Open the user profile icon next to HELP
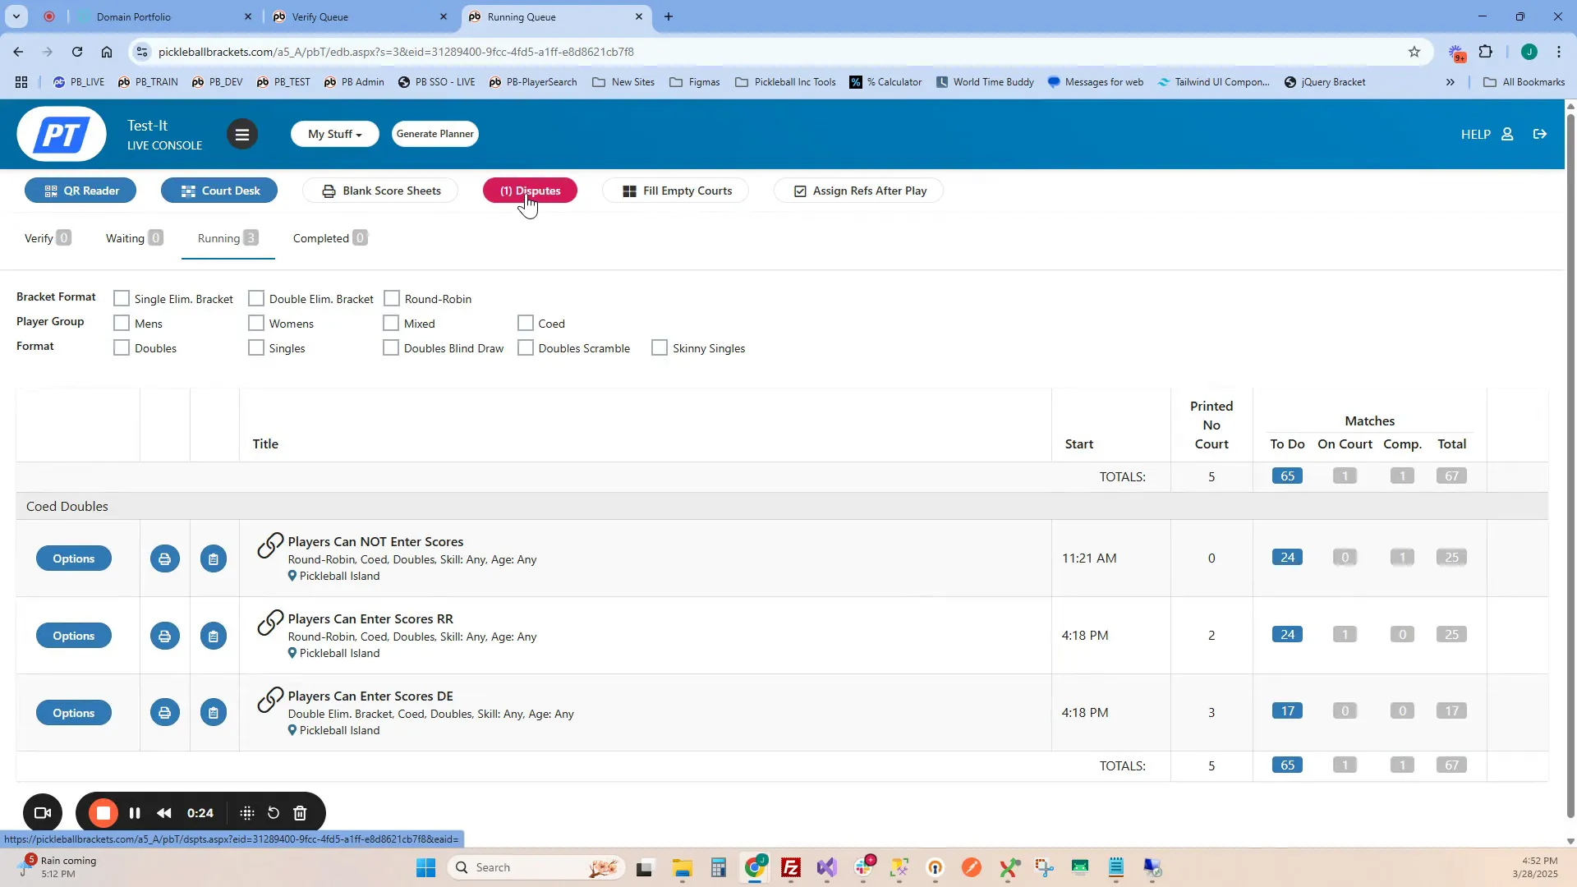Viewport: 1577px width, 887px height. tap(1508, 135)
